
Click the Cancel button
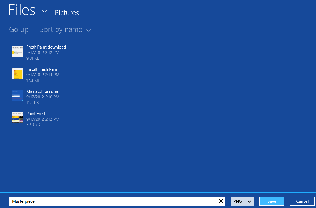[302, 201]
